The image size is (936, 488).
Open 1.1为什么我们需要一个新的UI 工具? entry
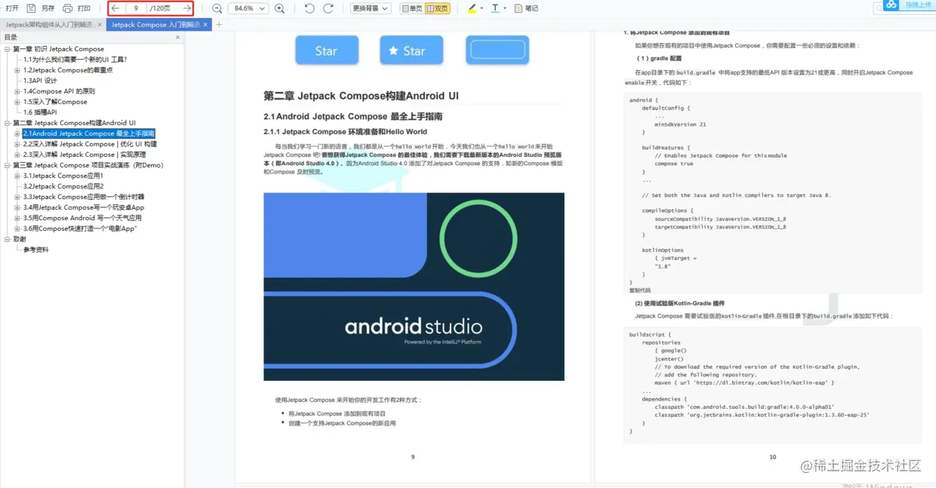coord(75,60)
